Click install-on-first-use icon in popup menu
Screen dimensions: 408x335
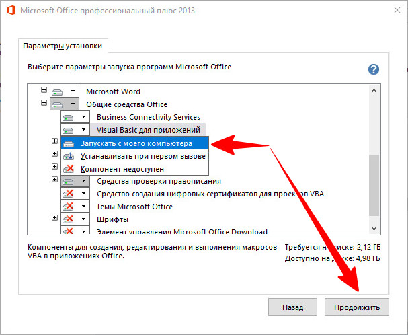(69, 156)
